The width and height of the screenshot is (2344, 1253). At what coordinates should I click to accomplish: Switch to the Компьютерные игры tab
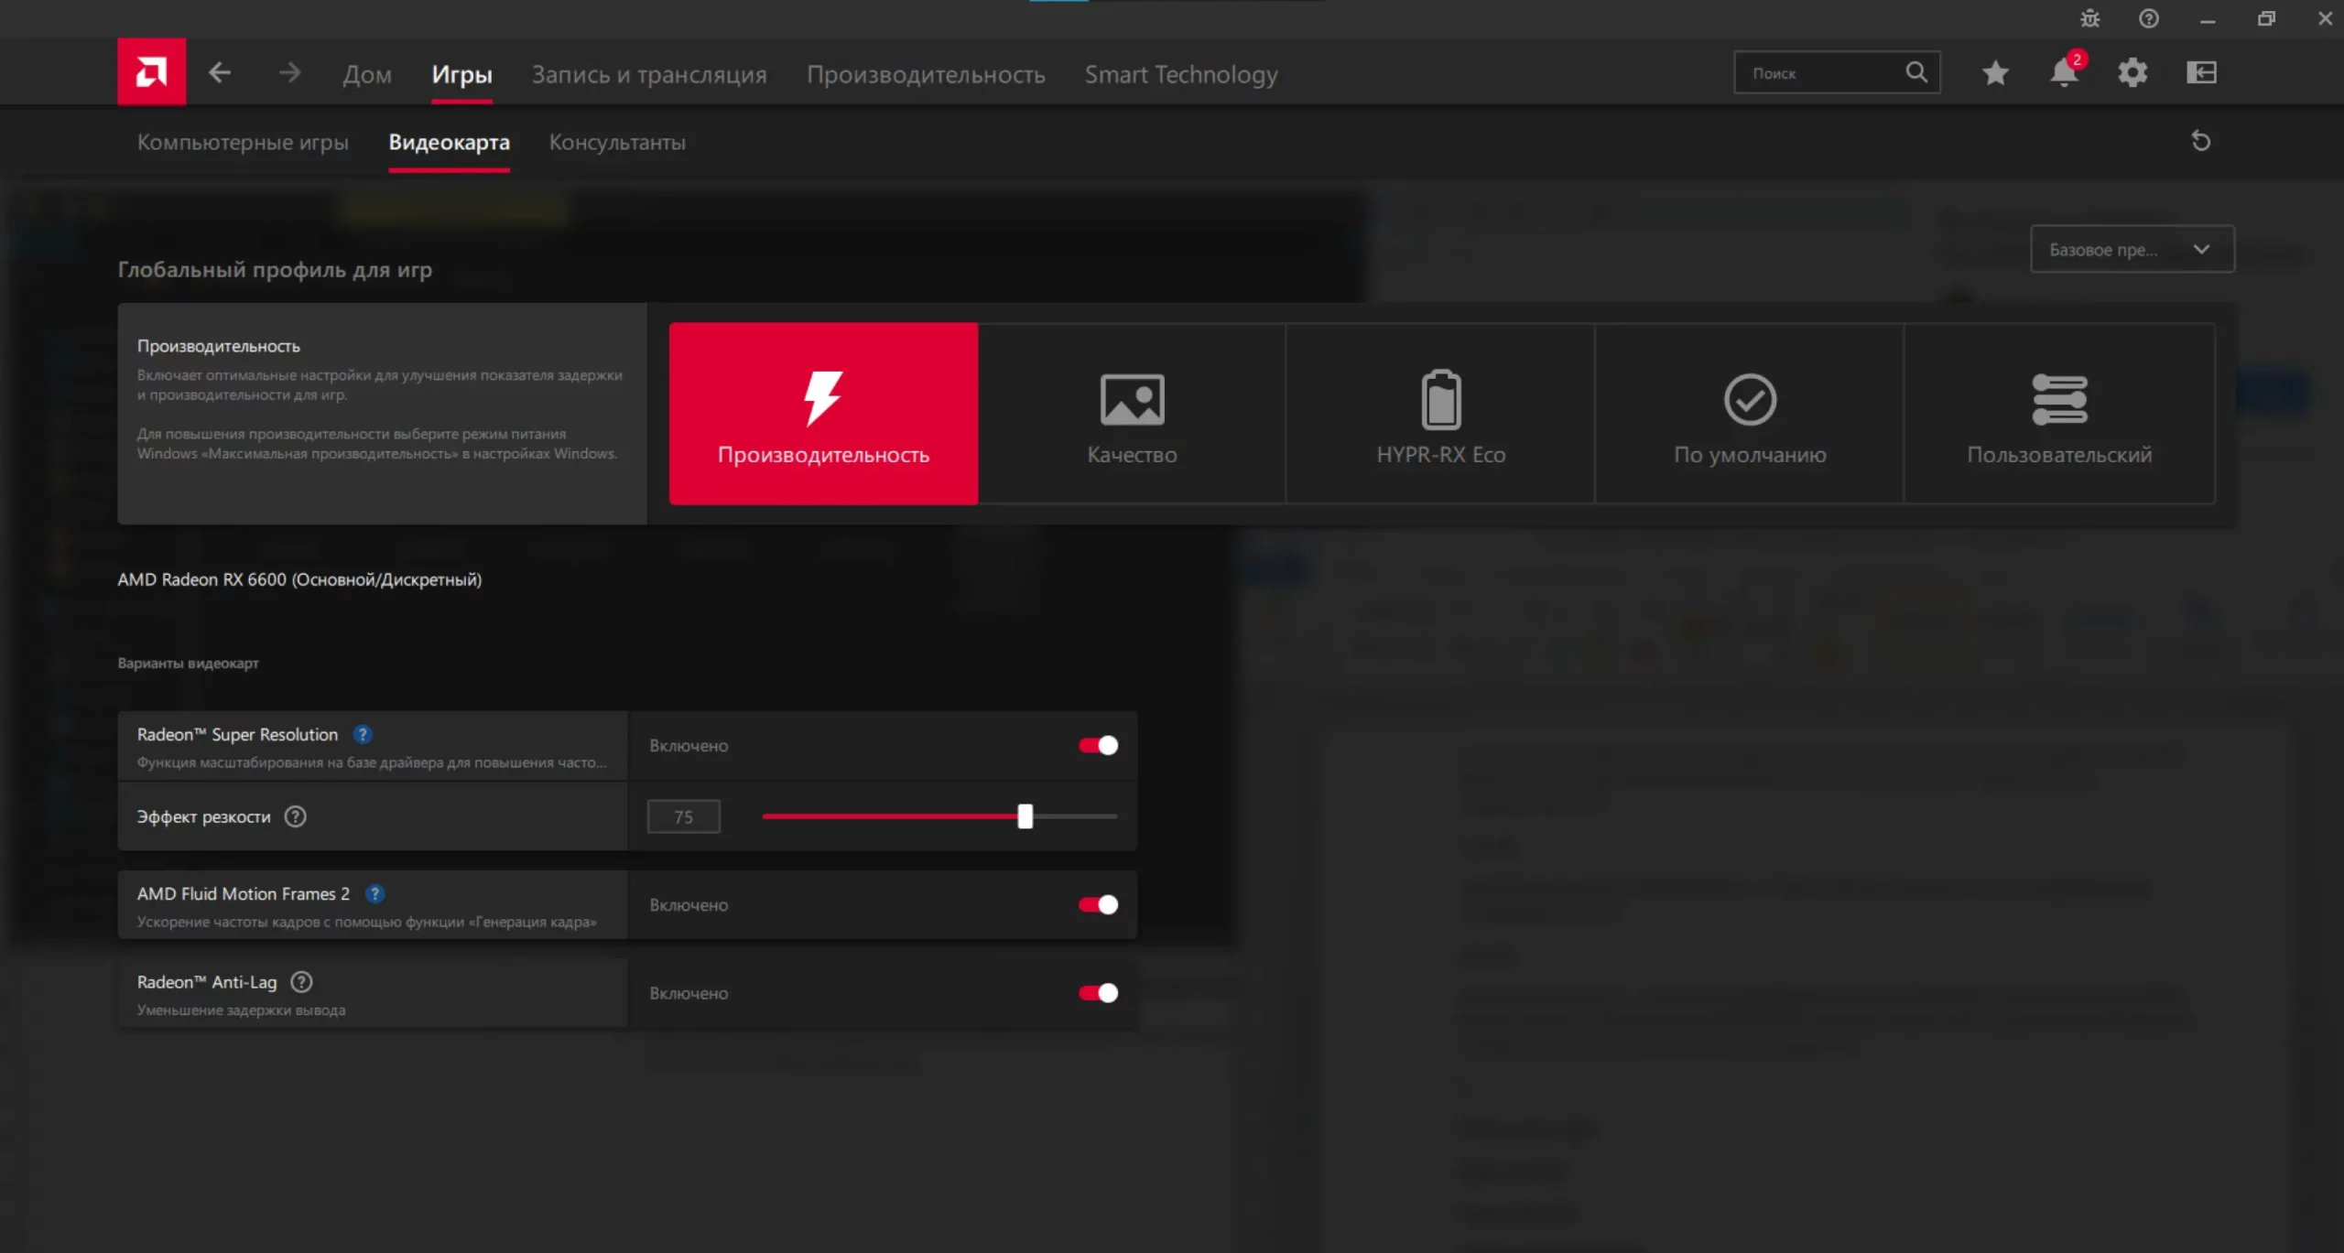click(243, 143)
